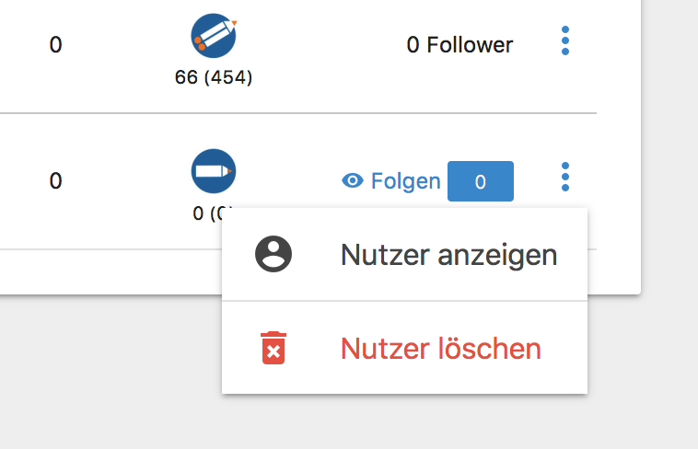This screenshot has height=449, width=698.
Task: Click the 0 count in first row
Action: click(55, 45)
